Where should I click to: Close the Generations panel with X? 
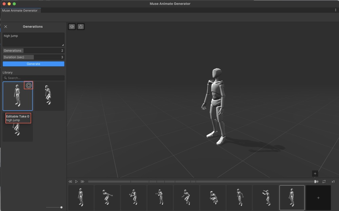(5, 27)
